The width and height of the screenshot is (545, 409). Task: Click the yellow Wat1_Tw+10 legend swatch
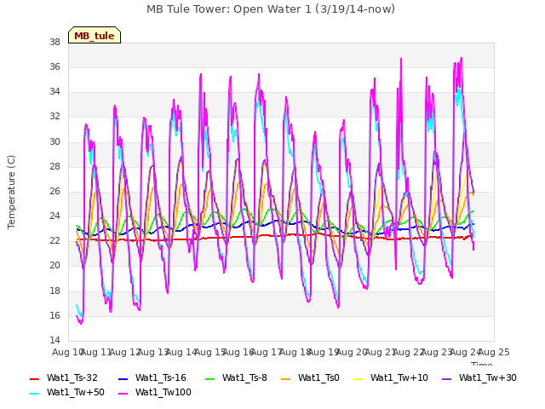[359, 378]
